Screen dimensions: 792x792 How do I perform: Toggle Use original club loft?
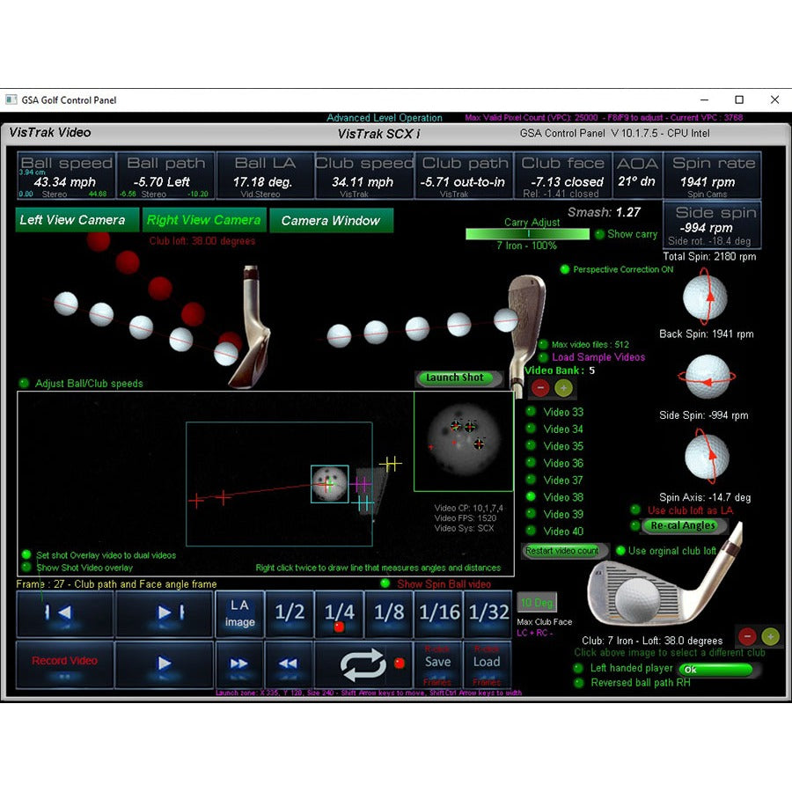click(620, 551)
